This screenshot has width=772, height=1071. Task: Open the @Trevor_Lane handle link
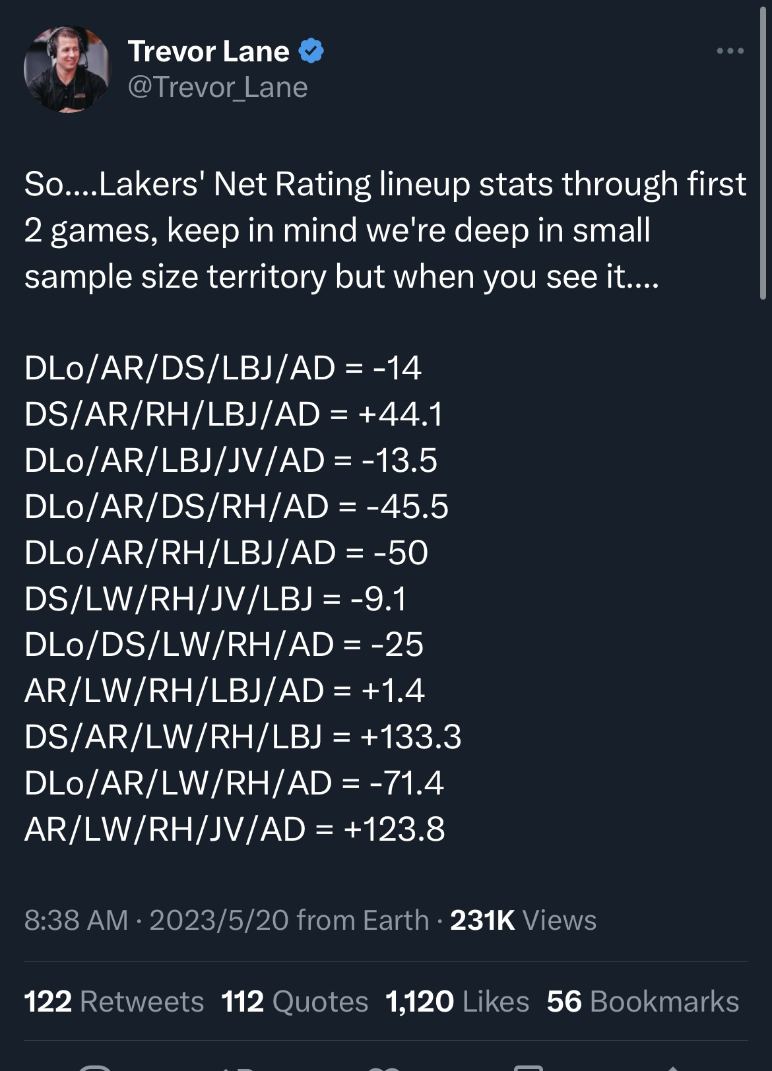click(218, 87)
